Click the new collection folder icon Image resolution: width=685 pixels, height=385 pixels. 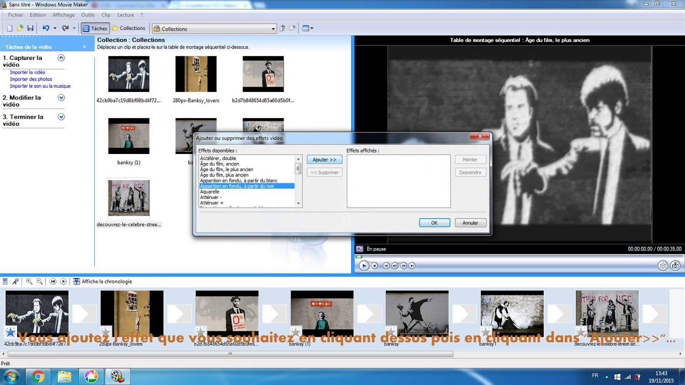[293, 28]
